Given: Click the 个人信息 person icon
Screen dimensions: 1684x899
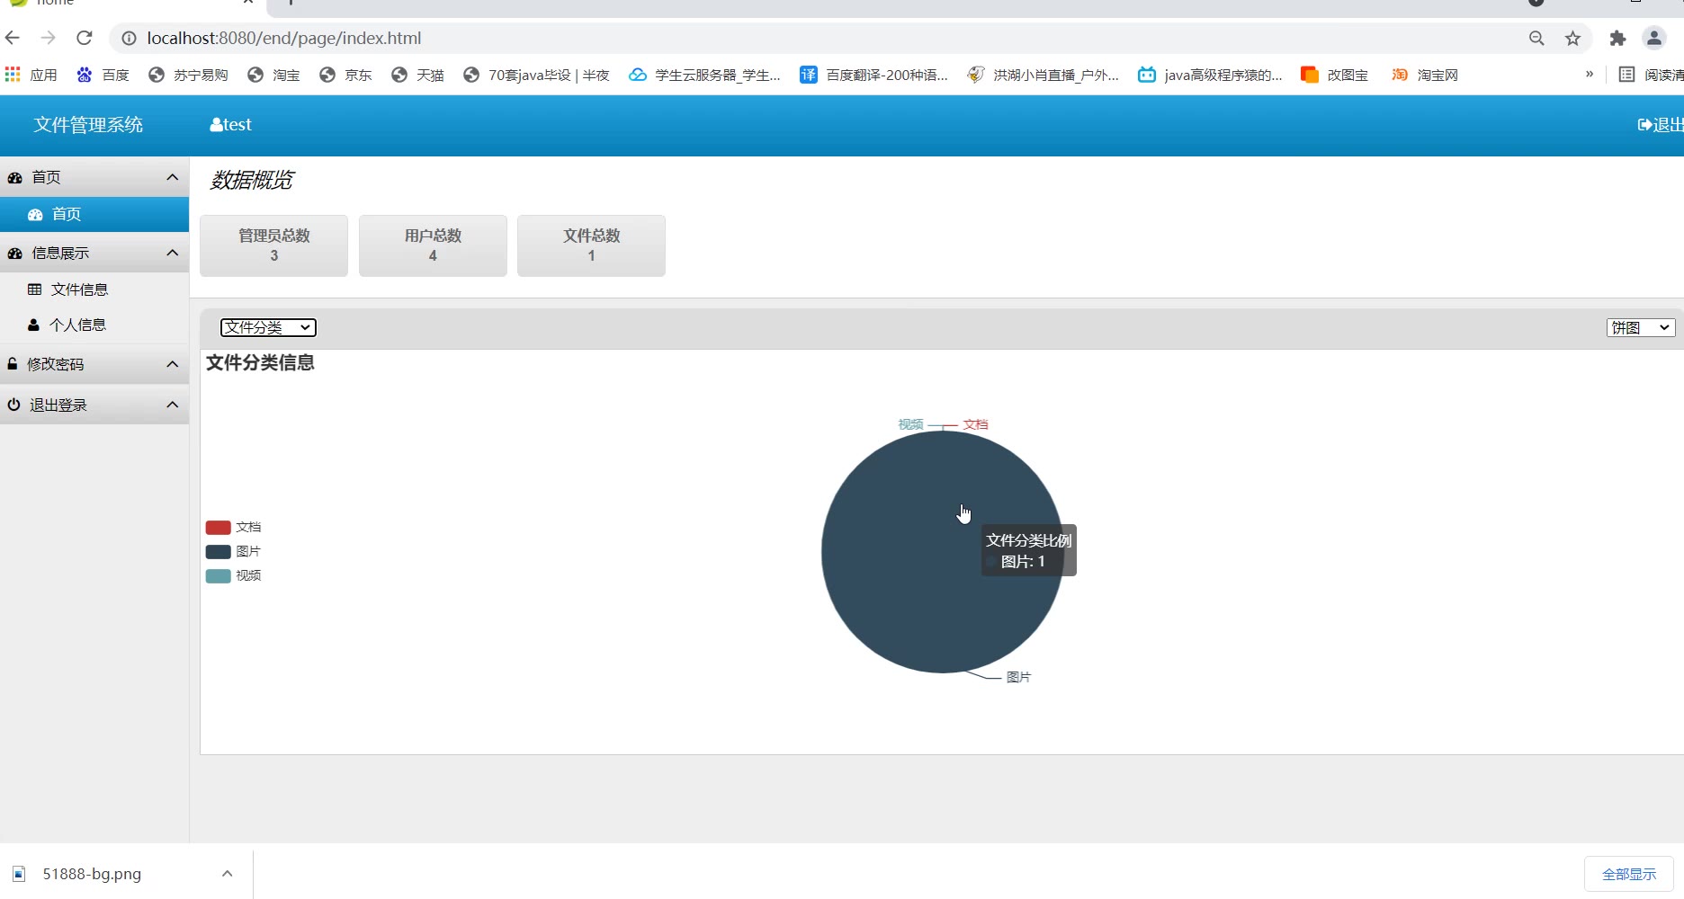Looking at the screenshot, I should click(33, 325).
